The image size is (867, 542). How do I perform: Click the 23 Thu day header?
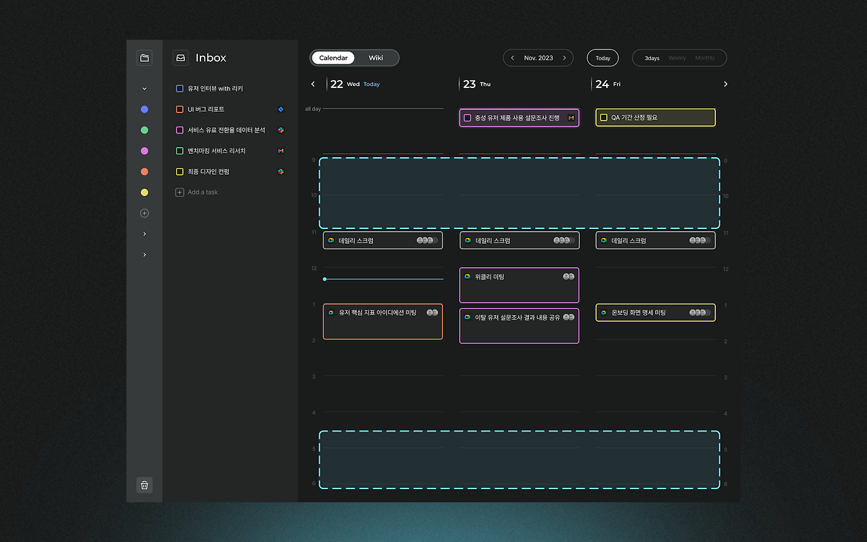pyautogui.click(x=477, y=84)
